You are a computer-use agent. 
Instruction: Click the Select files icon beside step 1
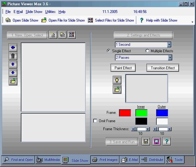[72, 35]
